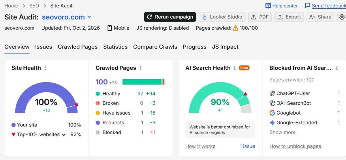The image size is (346, 160).
Task: Expand the Top-10% websites dropdown chevron
Action: coord(64,135)
